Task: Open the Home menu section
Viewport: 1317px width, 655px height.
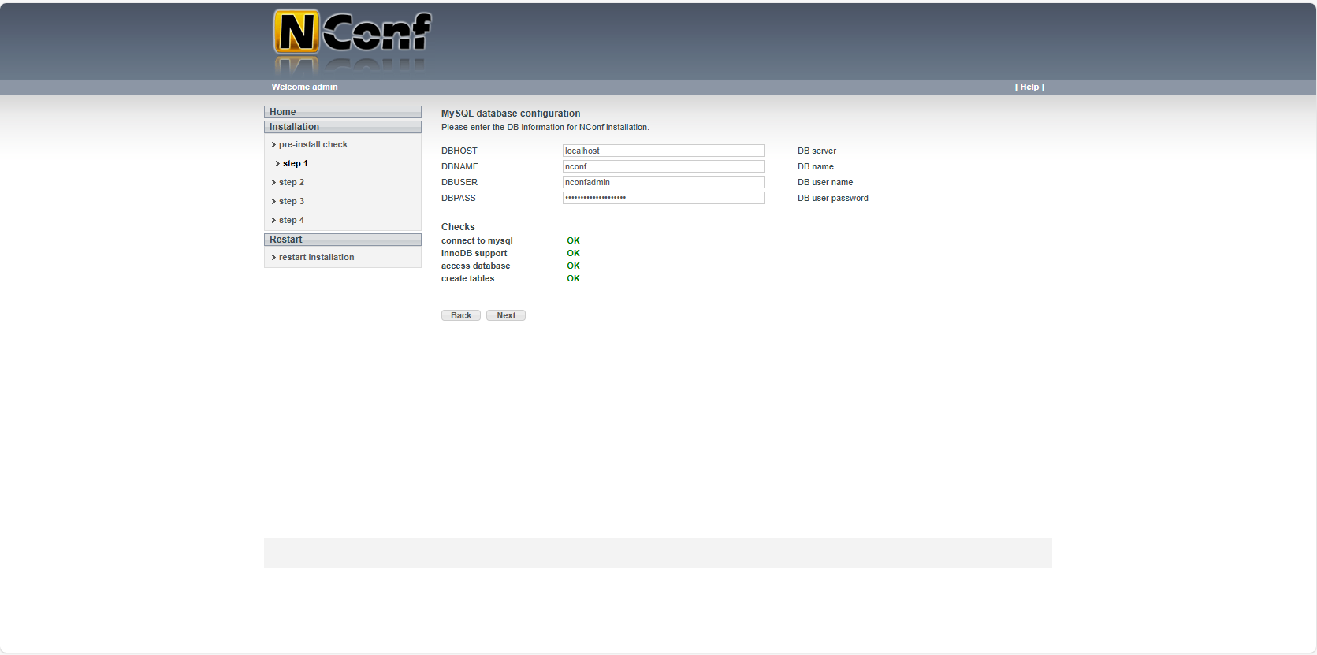Action: point(342,112)
